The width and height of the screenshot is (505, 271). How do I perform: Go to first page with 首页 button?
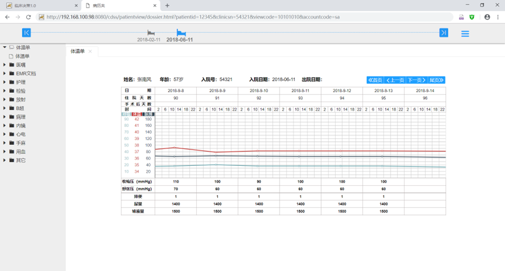(375, 80)
